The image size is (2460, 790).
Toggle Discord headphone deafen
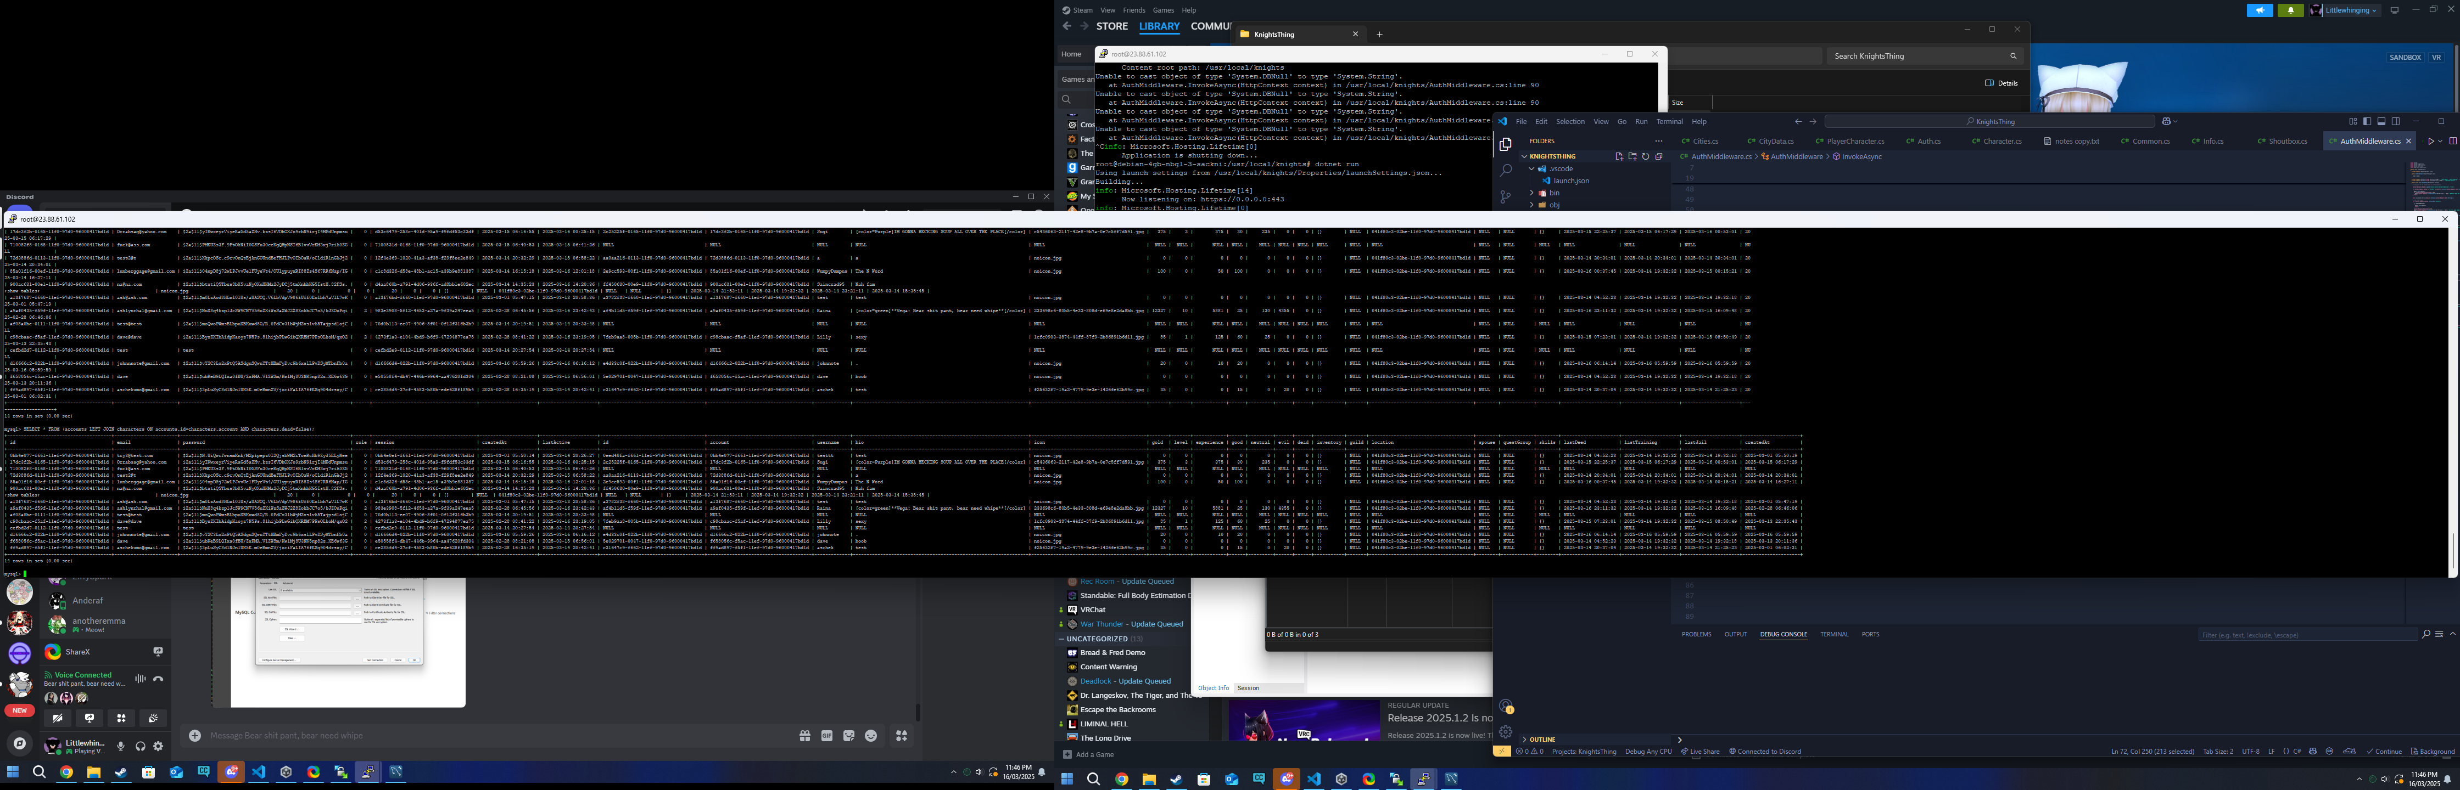pos(141,746)
